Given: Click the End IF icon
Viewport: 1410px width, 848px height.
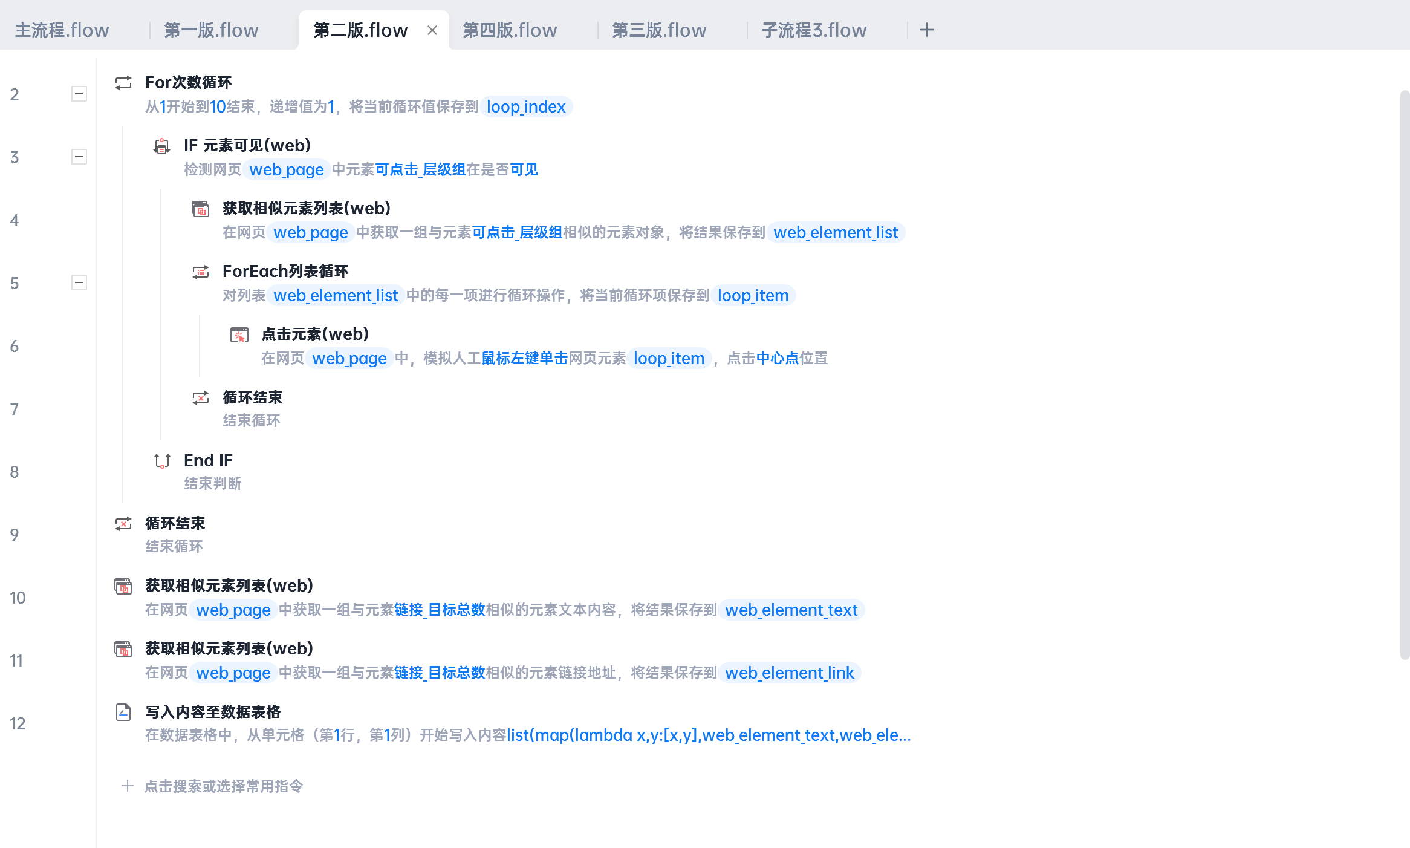Looking at the screenshot, I should [x=162, y=461].
